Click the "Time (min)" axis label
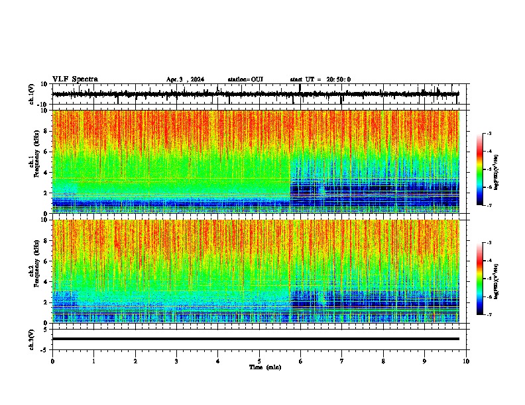The width and height of the screenshot is (525, 405). tap(265, 367)
